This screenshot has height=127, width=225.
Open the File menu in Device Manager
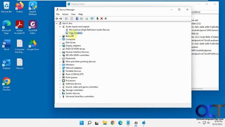[x=58, y=14]
